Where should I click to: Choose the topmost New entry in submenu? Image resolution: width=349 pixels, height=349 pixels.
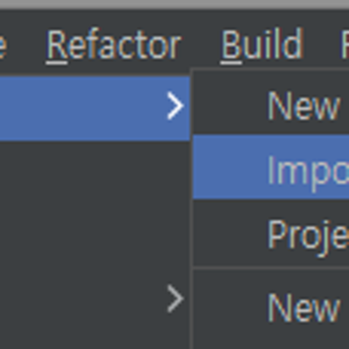click(x=271, y=104)
